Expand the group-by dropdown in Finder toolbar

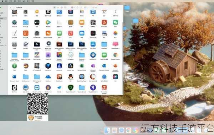pyautogui.click(x=73, y=7)
